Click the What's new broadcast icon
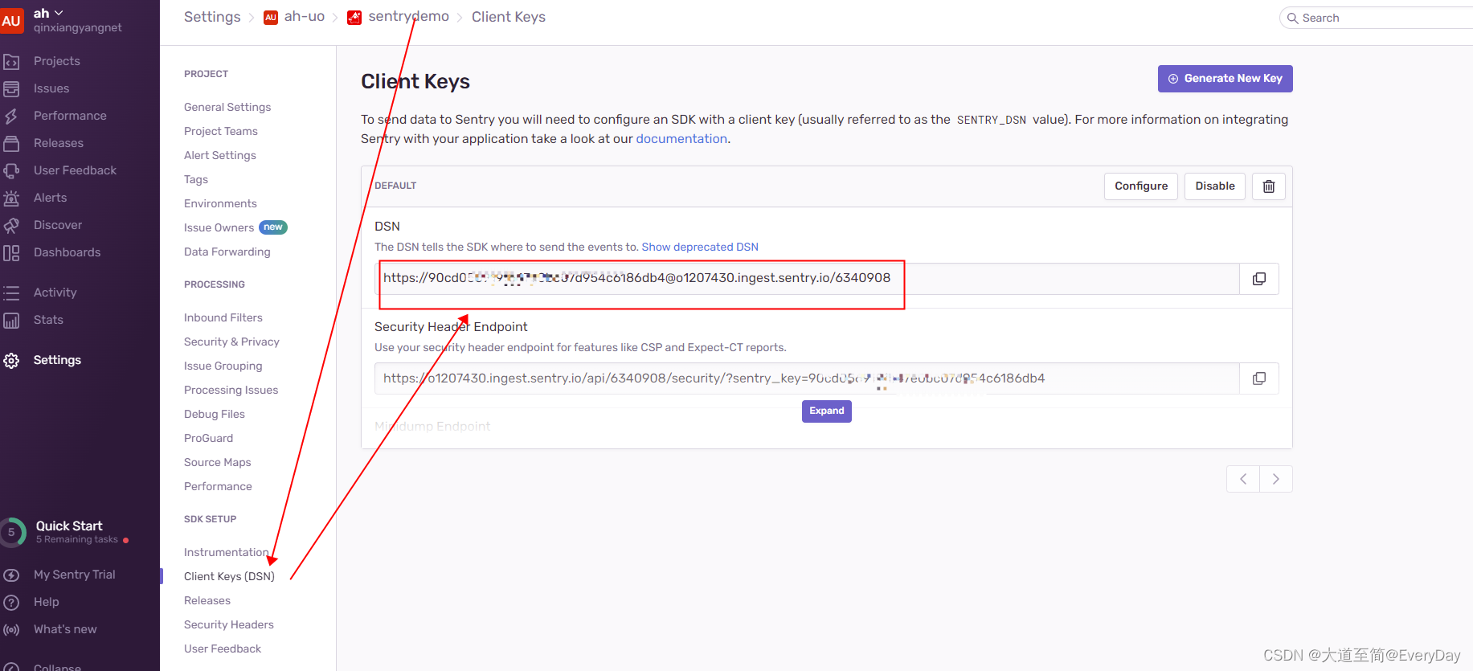The height and width of the screenshot is (671, 1473). (11, 629)
